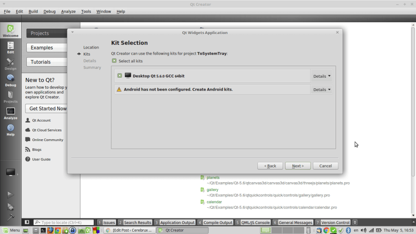Click Next to continue the wizard
The image size is (416, 234).
[298, 166]
